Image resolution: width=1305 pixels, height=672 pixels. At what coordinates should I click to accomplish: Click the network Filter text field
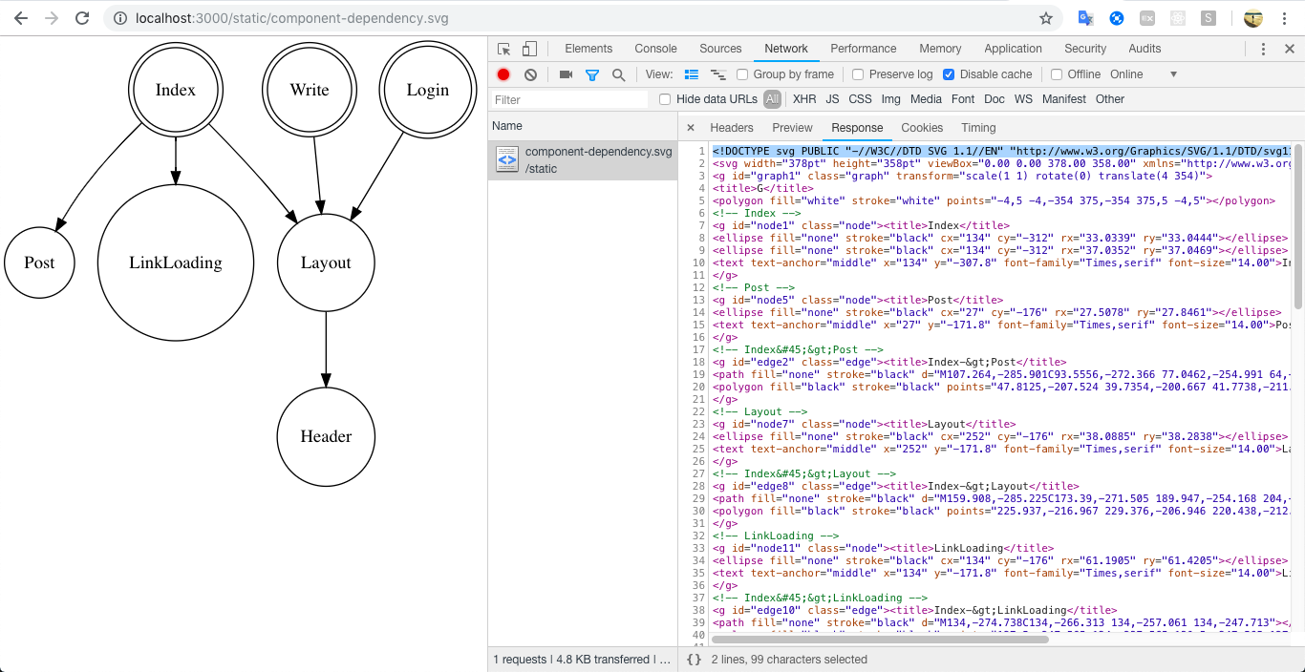[569, 99]
